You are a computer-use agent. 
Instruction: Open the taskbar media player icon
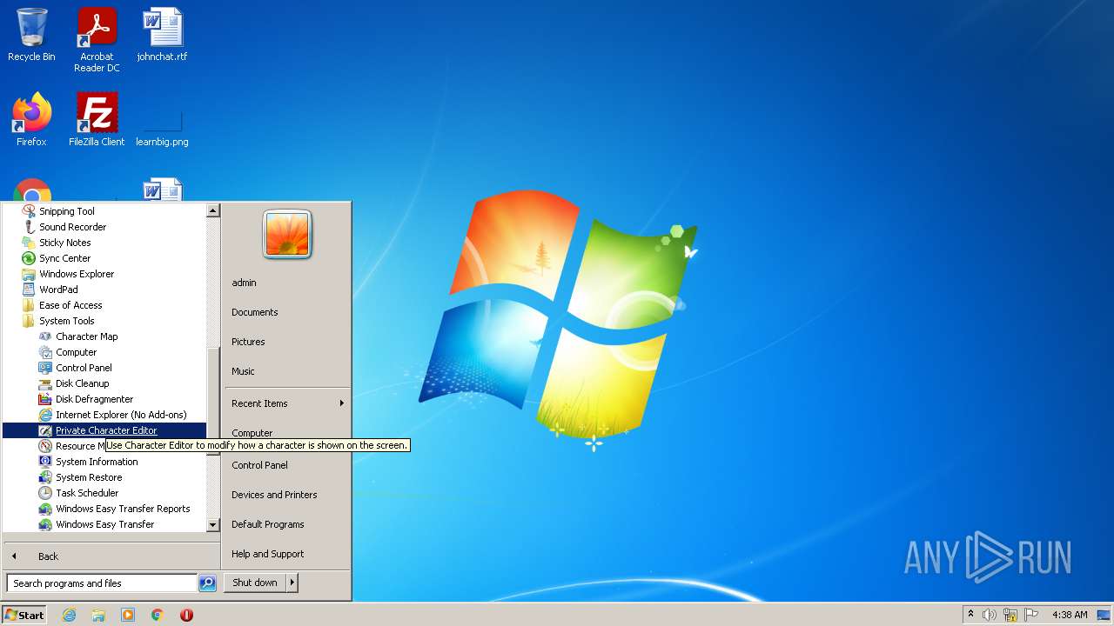coord(128,615)
